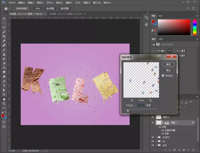
Task: Confirm blur with the 确定 button
Action: 168,64
